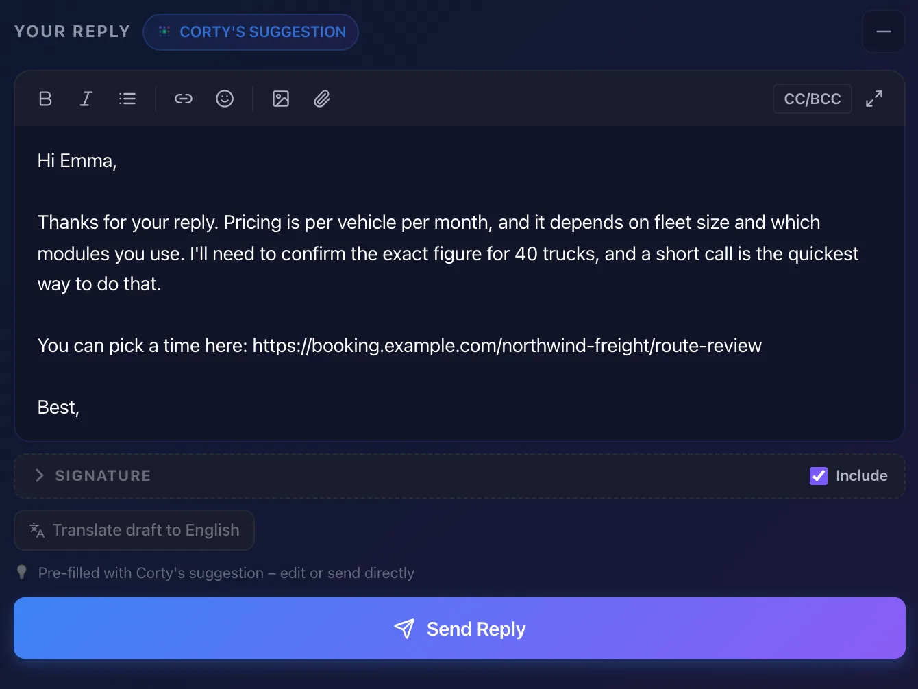The width and height of the screenshot is (918, 689).
Task: Expand the reply editor to fullscreen
Action: point(874,99)
